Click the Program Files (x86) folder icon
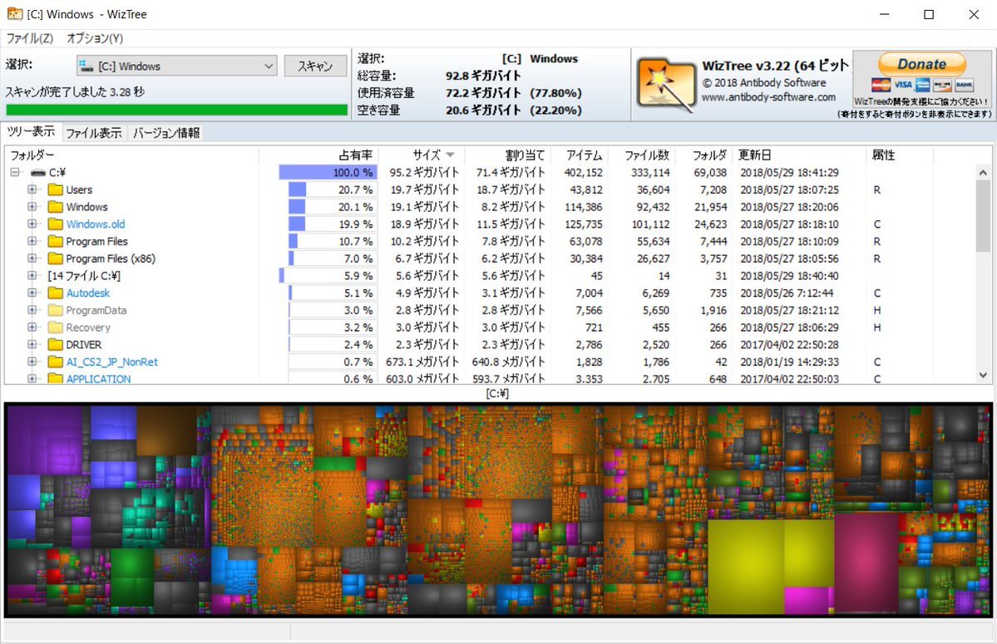 click(56, 258)
